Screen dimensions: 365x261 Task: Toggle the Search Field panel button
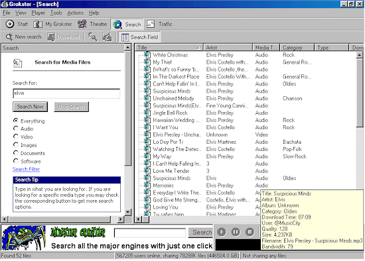click(139, 37)
